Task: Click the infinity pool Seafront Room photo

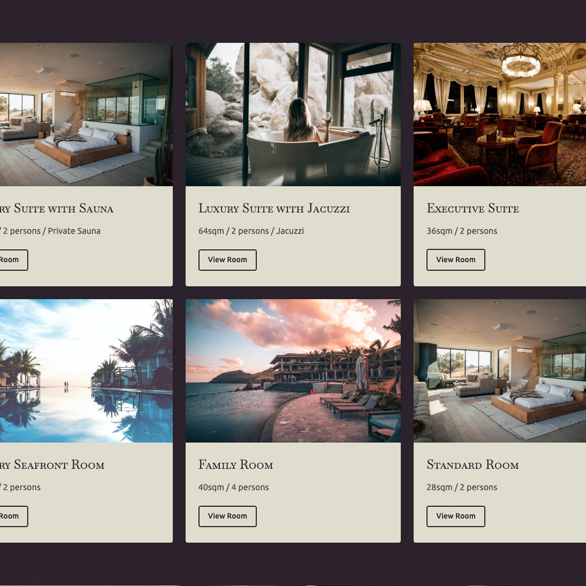Action: (x=86, y=371)
